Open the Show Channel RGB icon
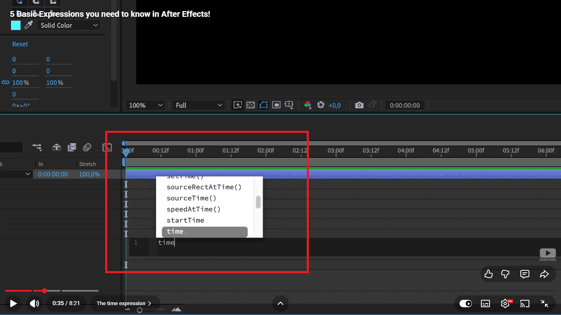This screenshot has width=561, height=315. pos(308,105)
